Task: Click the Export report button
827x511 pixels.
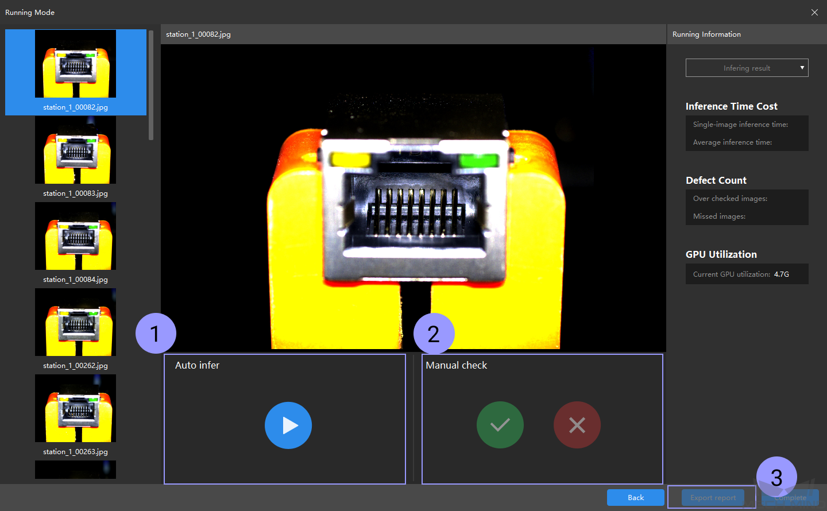Action: pyautogui.click(x=713, y=497)
